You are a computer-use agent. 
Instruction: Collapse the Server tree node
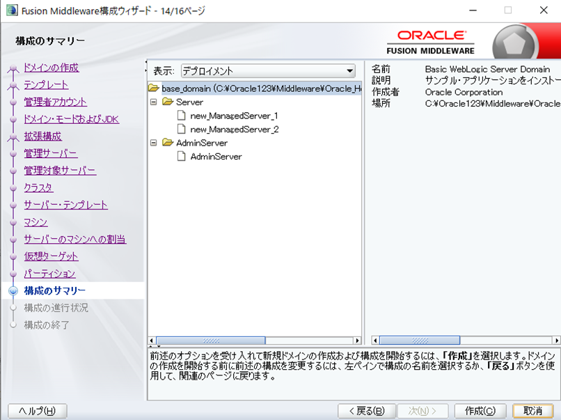pos(153,102)
